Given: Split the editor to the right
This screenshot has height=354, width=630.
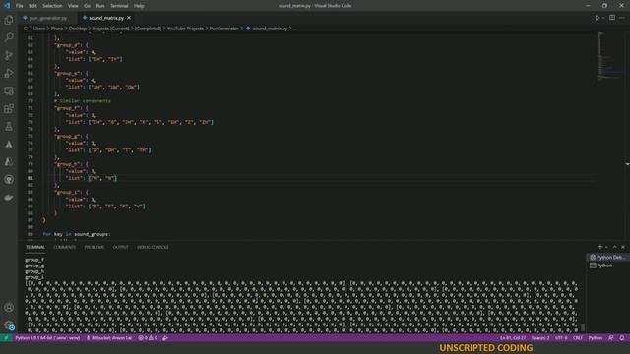Looking at the screenshot, I should pos(612,18).
